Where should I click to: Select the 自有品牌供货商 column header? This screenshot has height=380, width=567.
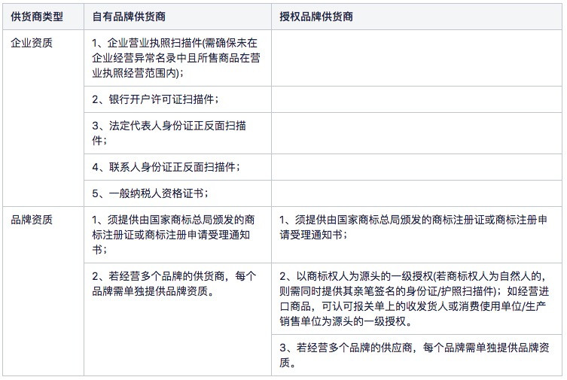tap(178, 17)
